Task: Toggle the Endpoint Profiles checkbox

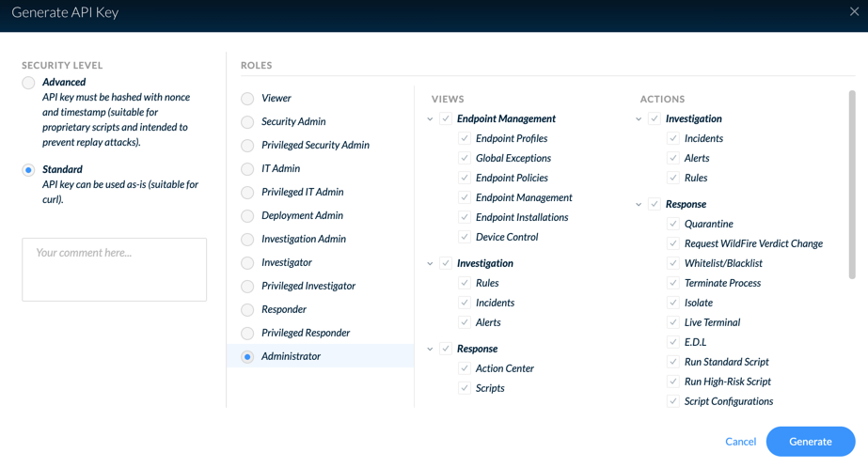Action: 465,138
